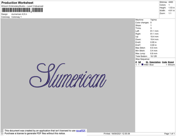
Task: Select the Machine value Tajima
Action: 153,20
